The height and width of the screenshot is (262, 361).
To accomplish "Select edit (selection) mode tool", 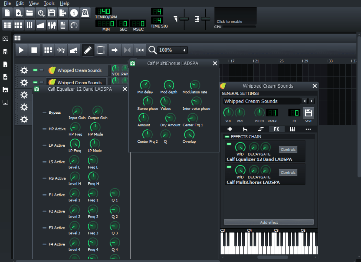I will click(100, 50).
